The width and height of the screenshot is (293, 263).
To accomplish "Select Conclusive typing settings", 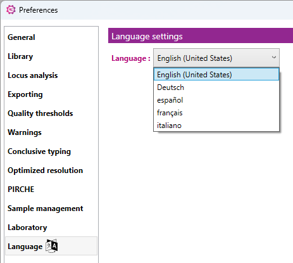I will [39, 151].
